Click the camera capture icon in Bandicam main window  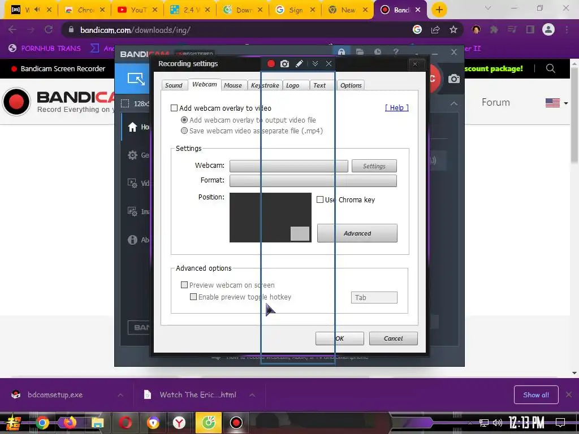(454, 79)
